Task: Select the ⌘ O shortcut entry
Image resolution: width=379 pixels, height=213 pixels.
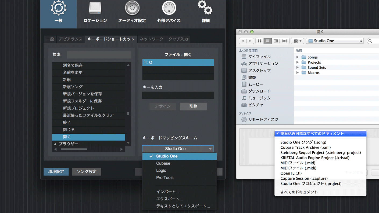Action: coord(178,63)
